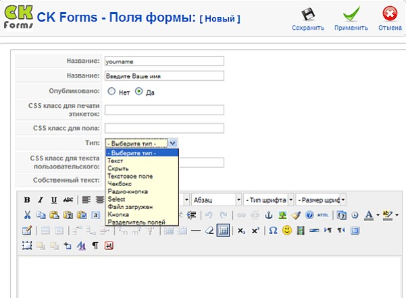Click the Сохранить floppy disk icon
This screenshot has height=298, width=406.
click(x=308, y=14)
